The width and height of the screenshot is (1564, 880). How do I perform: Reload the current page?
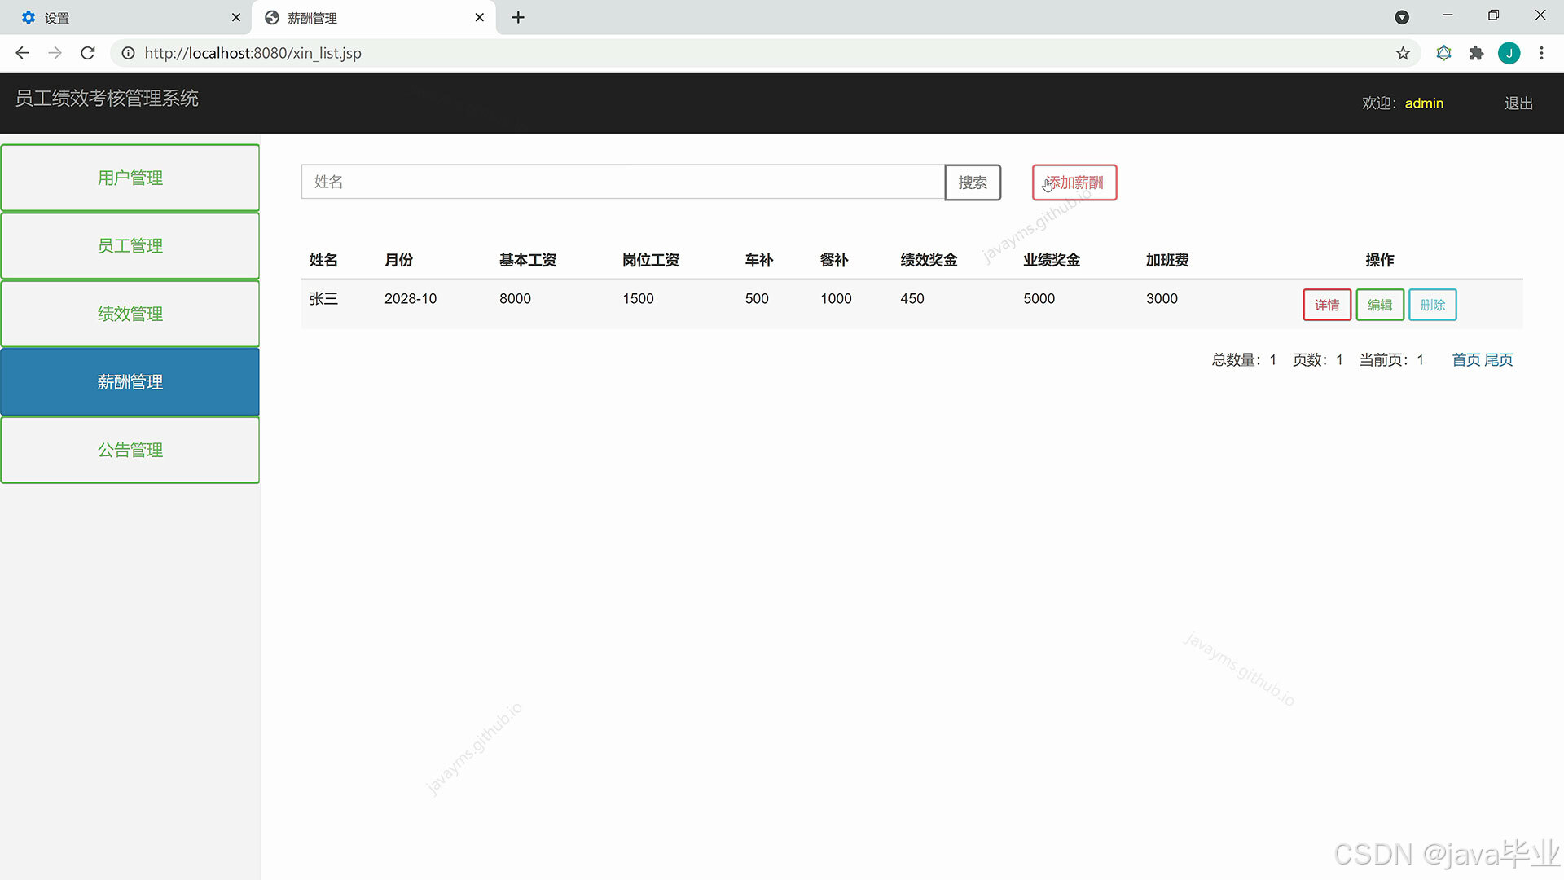[88, 53]
